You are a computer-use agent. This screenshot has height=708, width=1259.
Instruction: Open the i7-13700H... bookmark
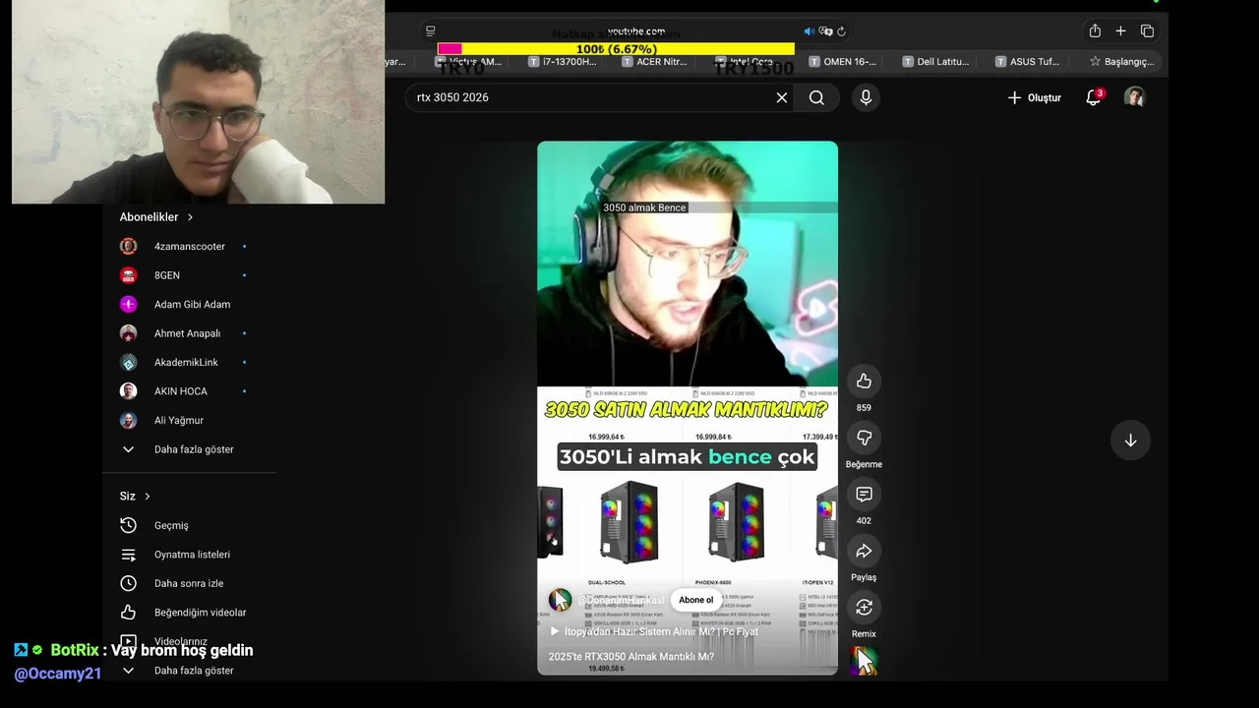click(x=563, y=61)
